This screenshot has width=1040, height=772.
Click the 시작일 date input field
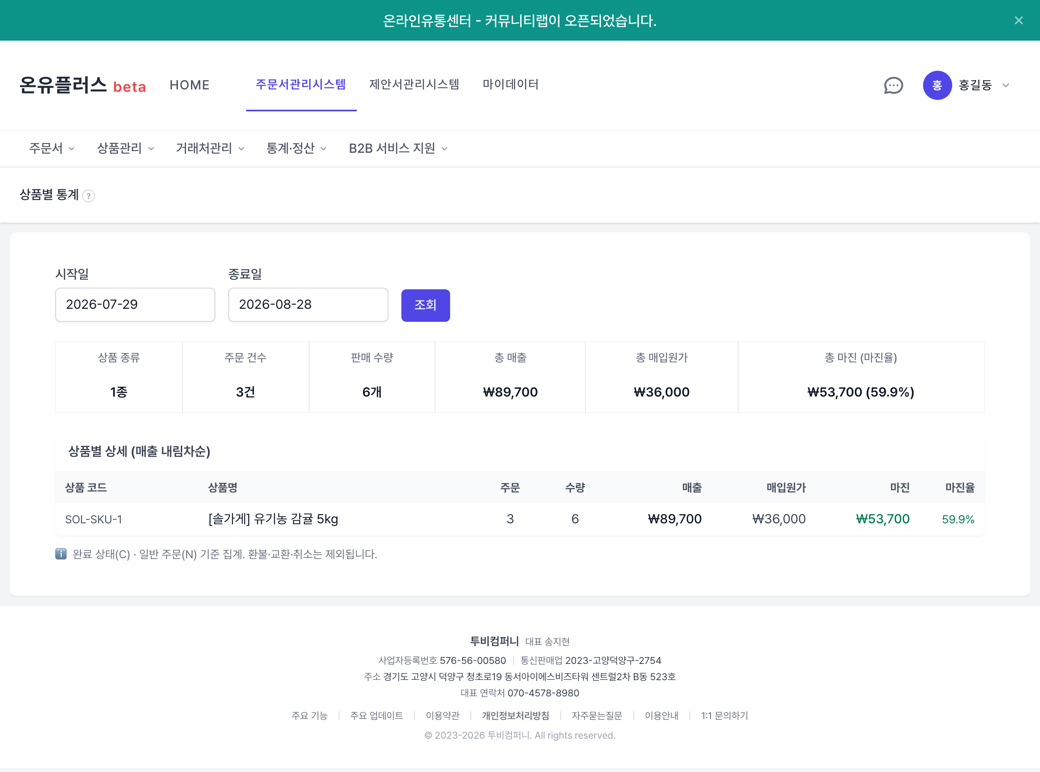point(135,305)
